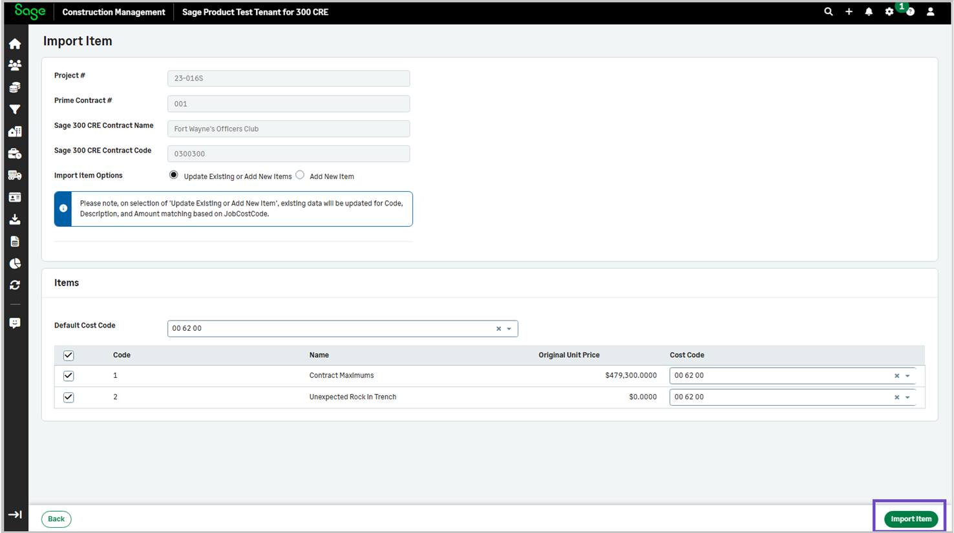Open the download tray sidebar icon

tap(15, 220)
